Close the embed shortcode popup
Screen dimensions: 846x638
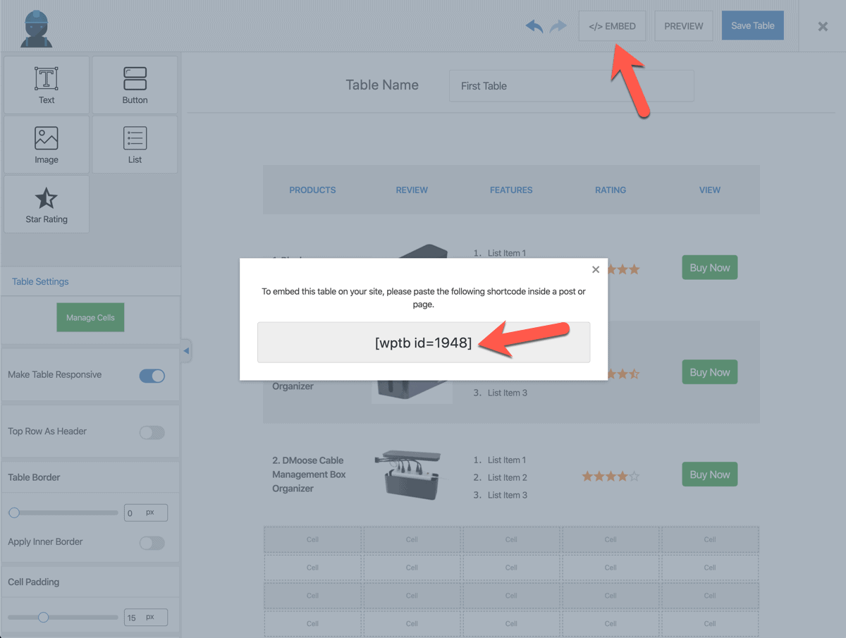point(596,269)
